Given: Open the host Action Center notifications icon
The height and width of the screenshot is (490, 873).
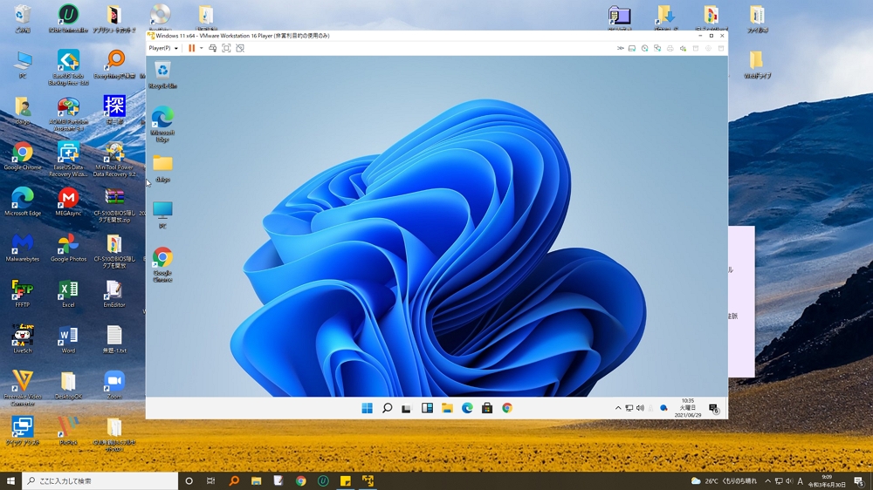Looking at the screenshot, I should click(x=859, y=481).
